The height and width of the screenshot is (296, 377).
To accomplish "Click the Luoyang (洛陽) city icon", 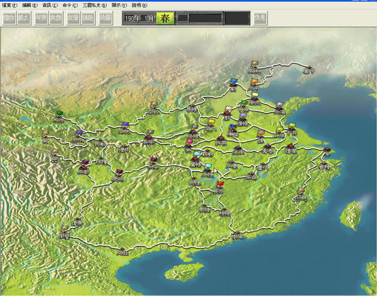I will click(193, 131).
